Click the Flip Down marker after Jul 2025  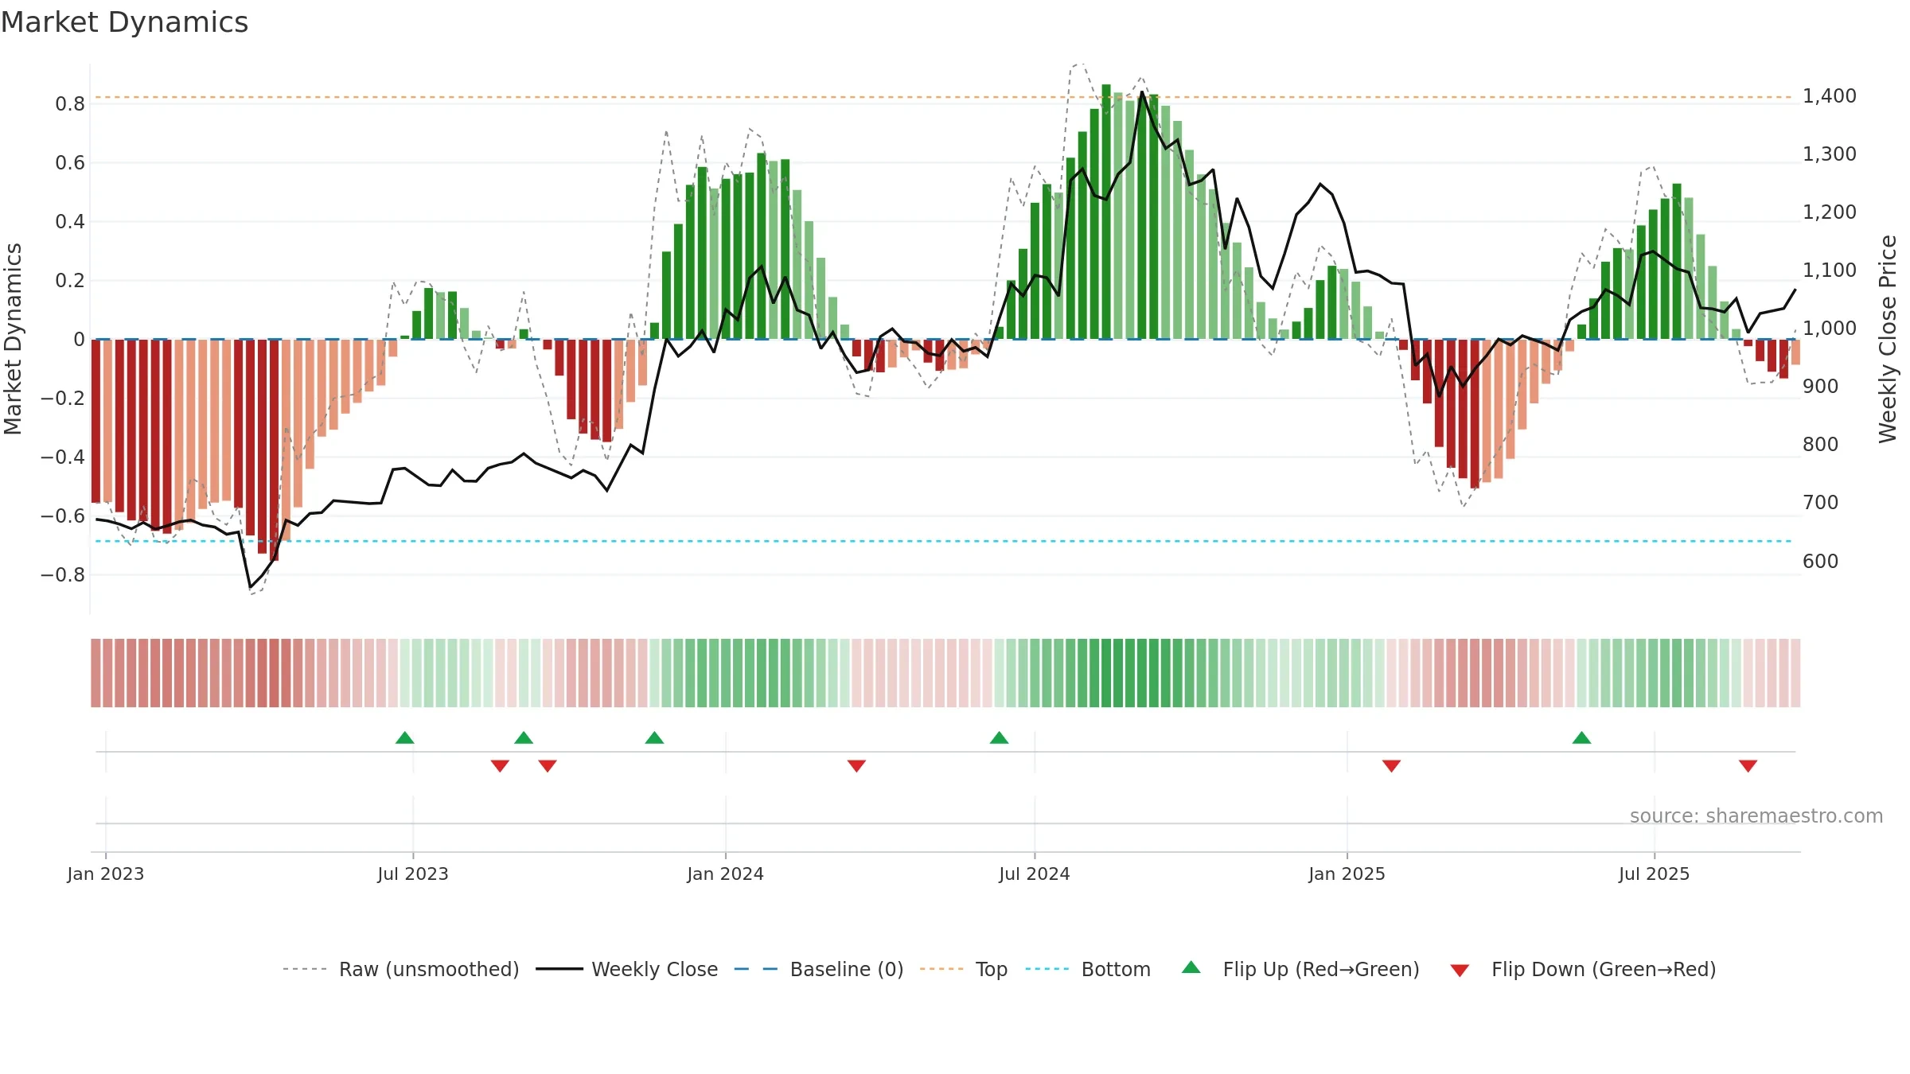(x=1748, y=765)
